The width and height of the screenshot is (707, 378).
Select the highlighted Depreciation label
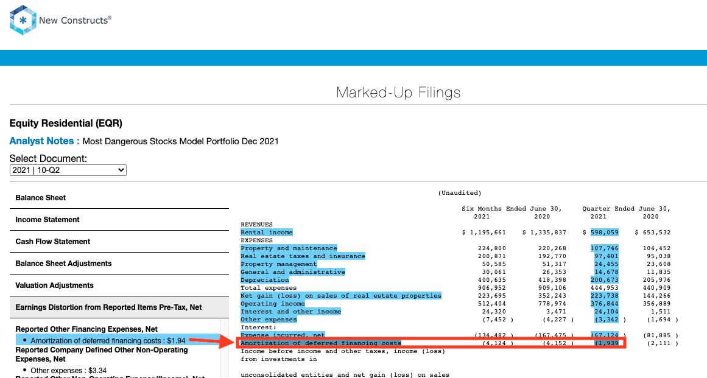[265, 280]
